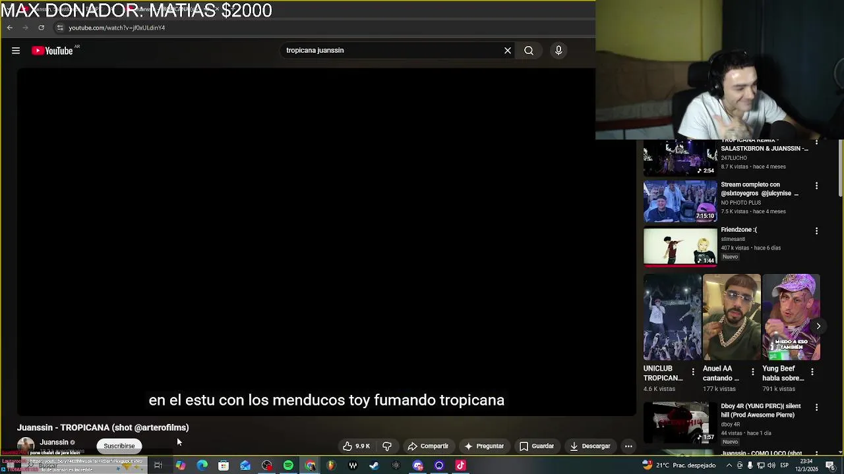Open 'Yung Beef habla sobre' short

coord(791,317)
